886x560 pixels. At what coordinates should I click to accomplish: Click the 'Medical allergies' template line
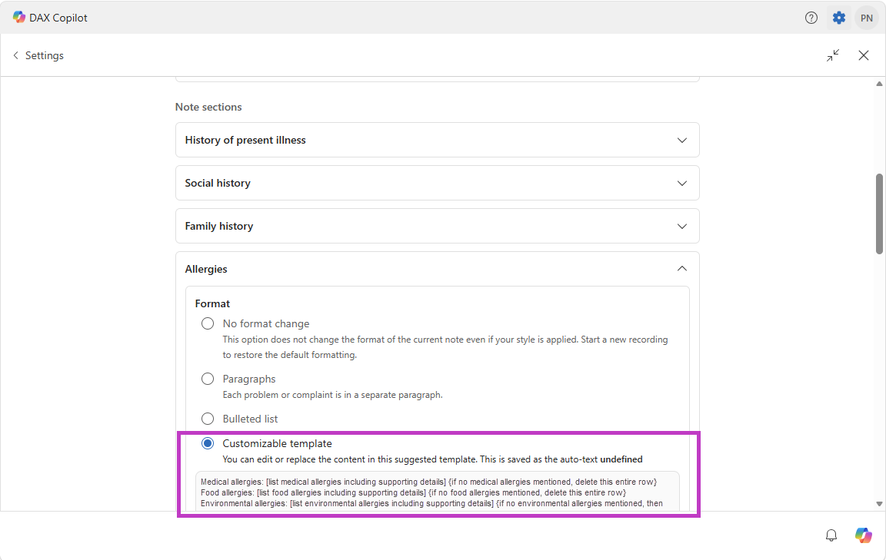[428, 482]
